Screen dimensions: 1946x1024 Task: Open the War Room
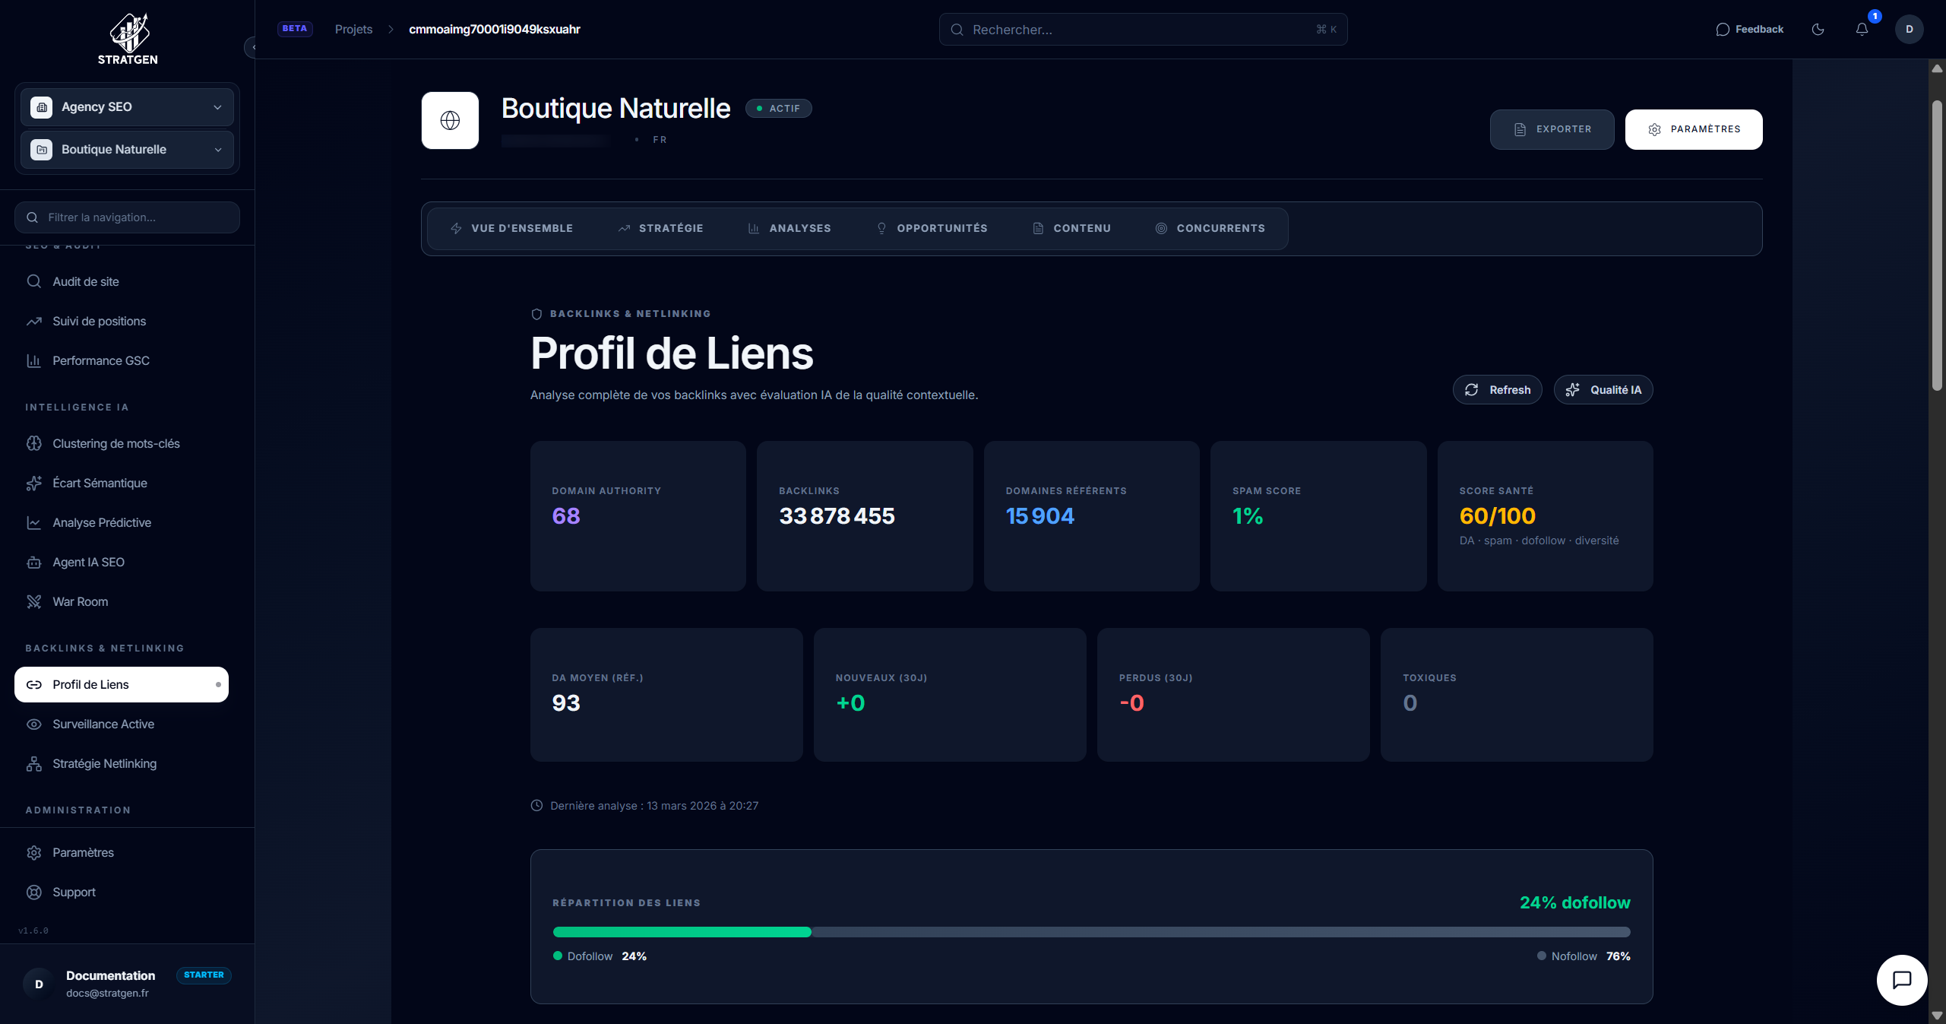80,601
